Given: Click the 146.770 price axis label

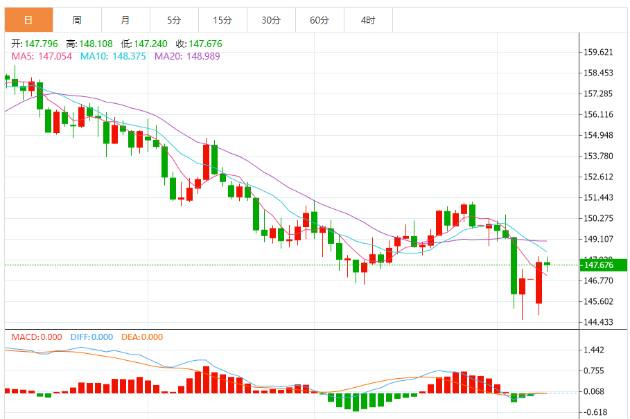Looking at the screenshot, I should tap(598, 280).
